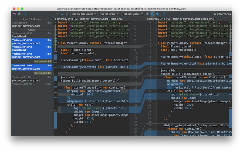Screen dimensions: 243x152
Task: Click the Revert (undo arrow) icon
Action: 14,14
